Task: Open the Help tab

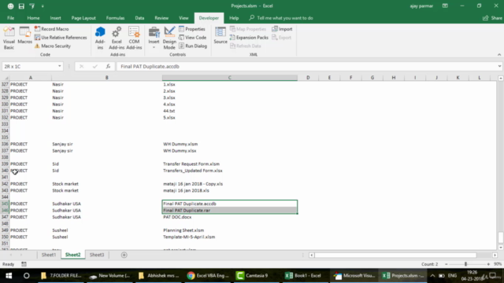Action: click(234, 18)
